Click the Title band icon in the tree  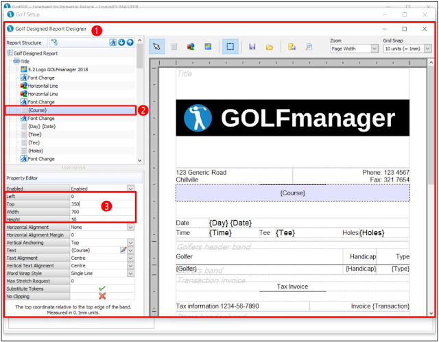click(16, 61)
